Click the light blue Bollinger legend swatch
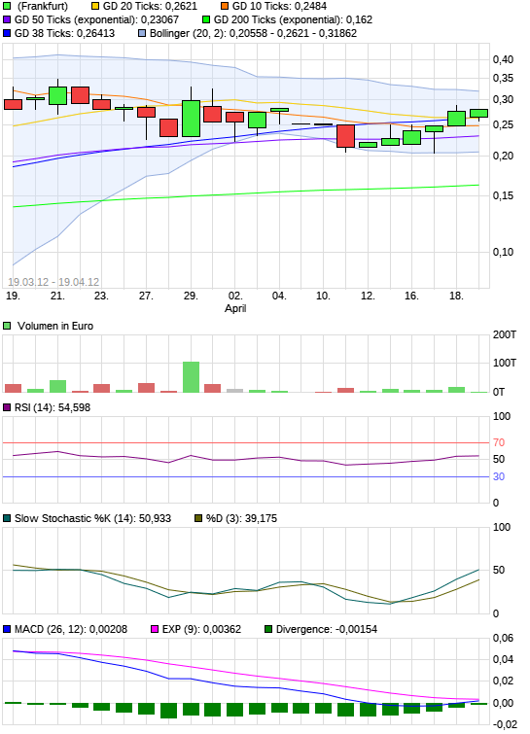 (x=142, y=34)
